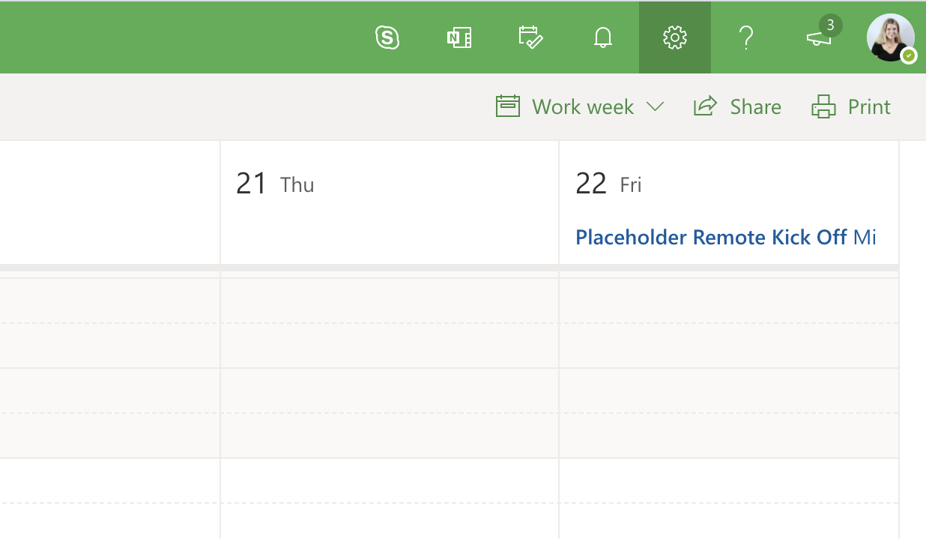926x539 pixels.
Task: Open the Settings gear
Action: click(x=675, y=37)
